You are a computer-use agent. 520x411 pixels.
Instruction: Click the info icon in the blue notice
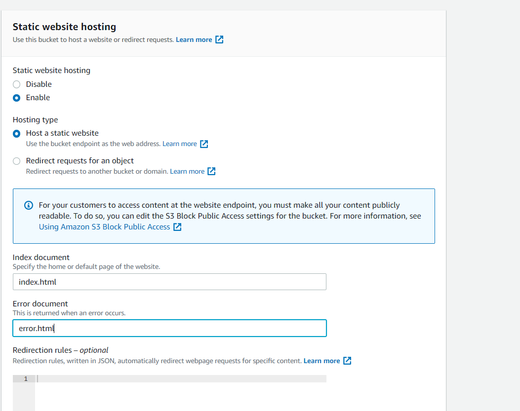tap(29, 205)
